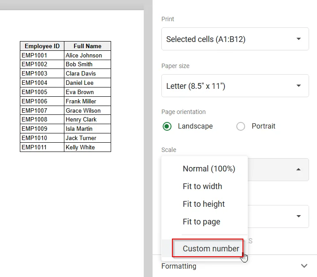Click the Eva Brown cell in preview
Screen dimensions: 317x277
pos(88,92)
